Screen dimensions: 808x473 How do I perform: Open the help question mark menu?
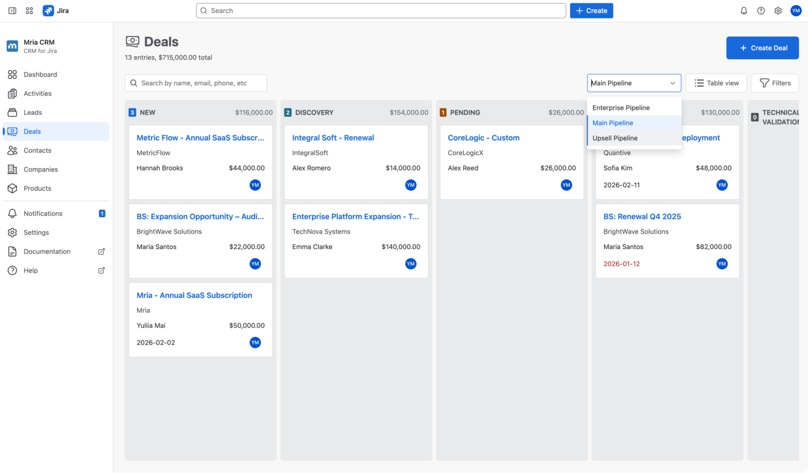[761, 10]
